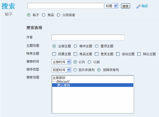Toggle the 活动主题 checkbox

point(118,54)
